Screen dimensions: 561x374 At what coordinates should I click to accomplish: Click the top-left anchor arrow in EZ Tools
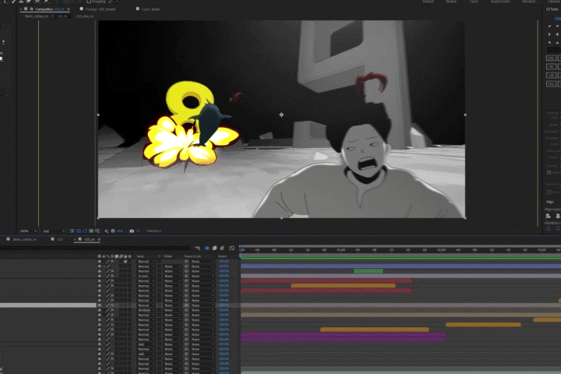pyautogui.click(x=549, y=26)
